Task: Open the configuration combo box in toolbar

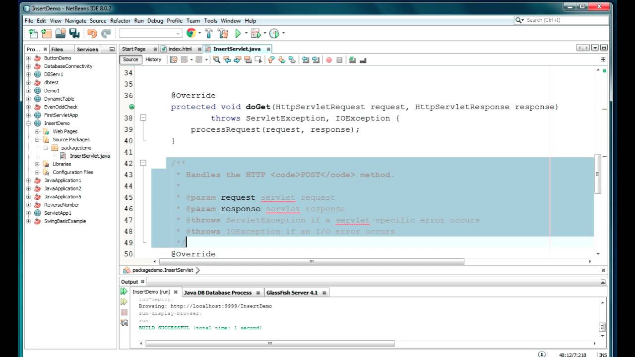Action: click(151, 33)
